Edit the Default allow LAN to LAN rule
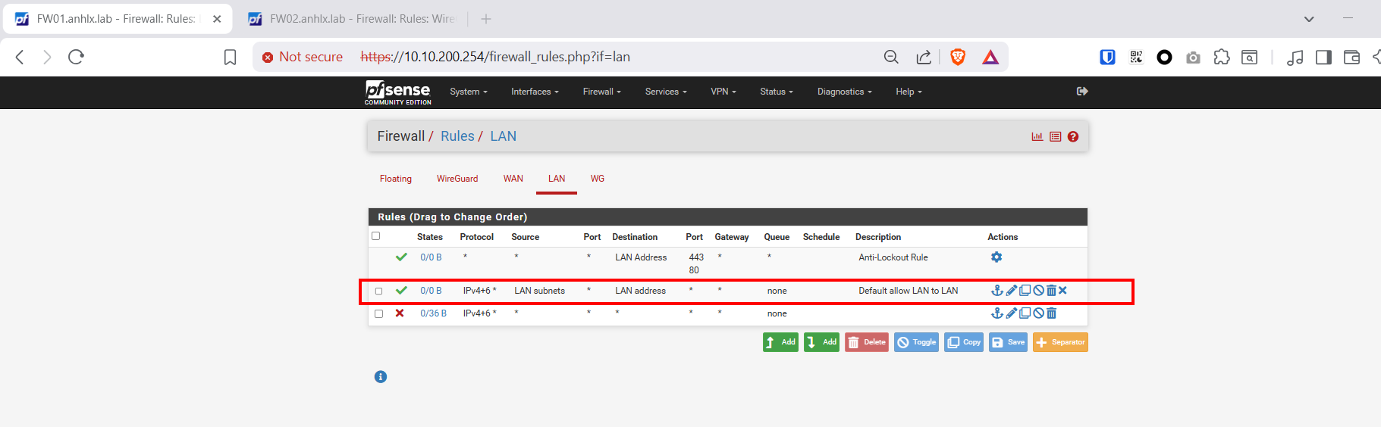1381x427 pixels. [1011, 291]
